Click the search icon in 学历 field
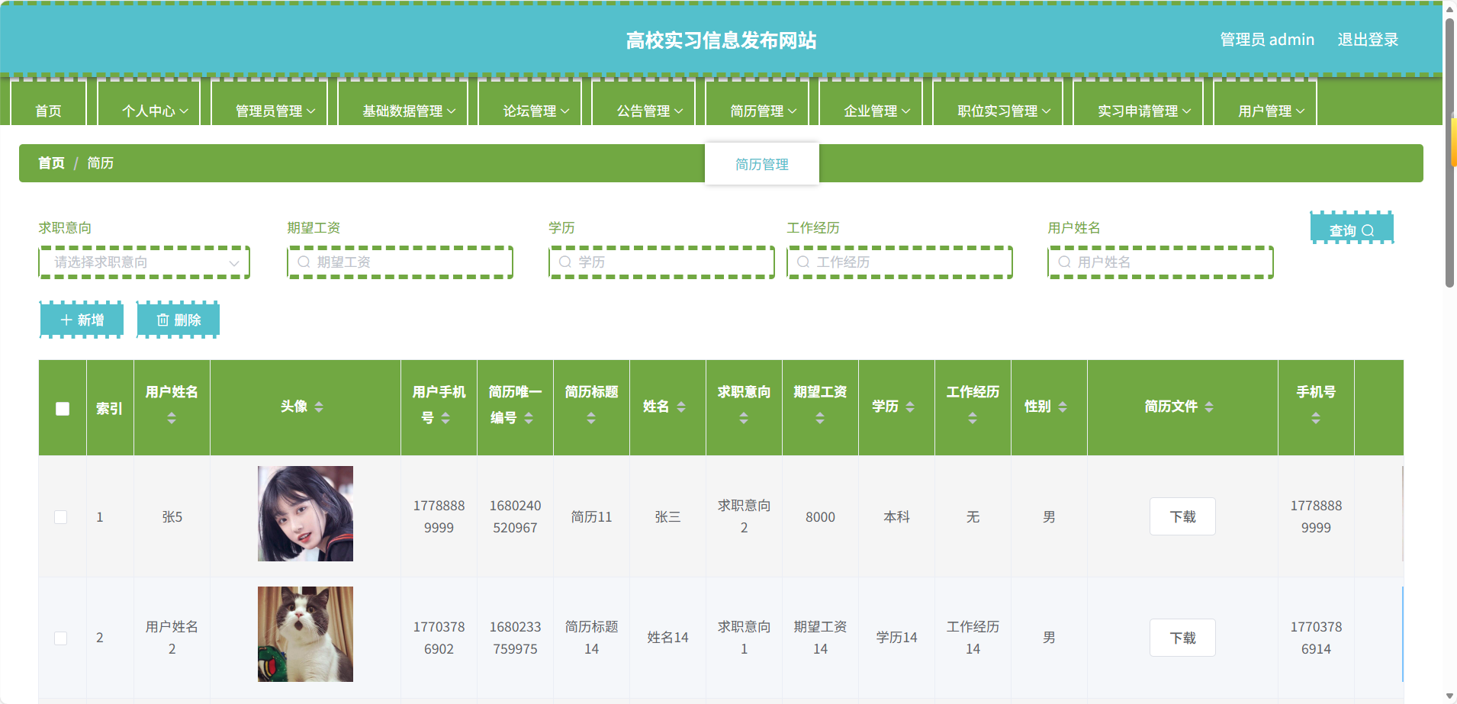 click(x=565, y=262)
